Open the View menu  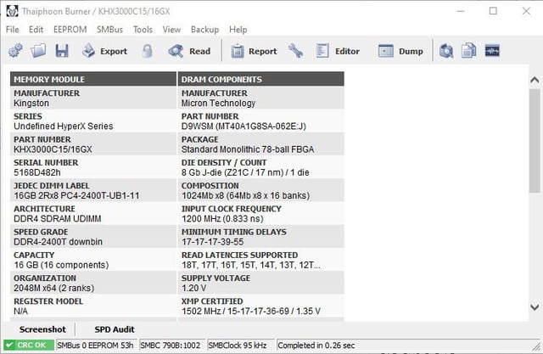[171, 30]
